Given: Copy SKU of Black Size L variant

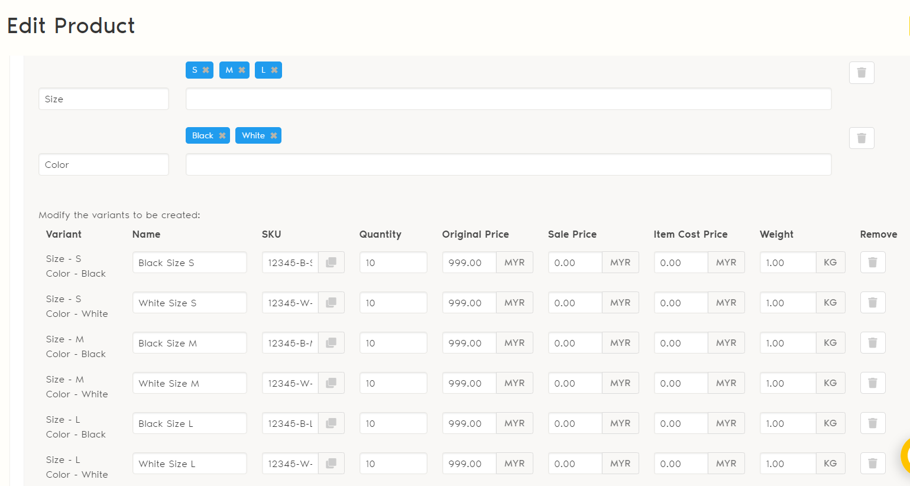Looking at the screenshot, I should pyautogui.click(x=331, y=423).
